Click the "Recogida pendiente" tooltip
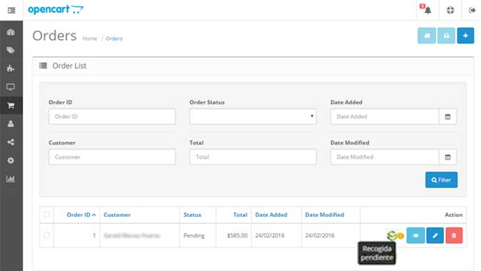The width and height of the screenshot is (481, 271). pos(377,253)
